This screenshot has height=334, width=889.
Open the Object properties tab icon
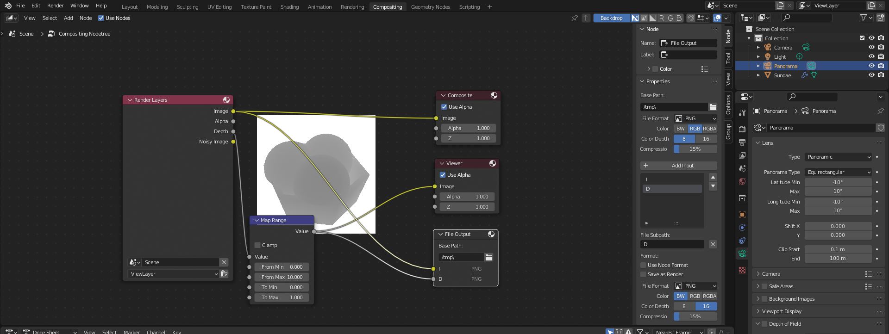(x=742, y=215)
